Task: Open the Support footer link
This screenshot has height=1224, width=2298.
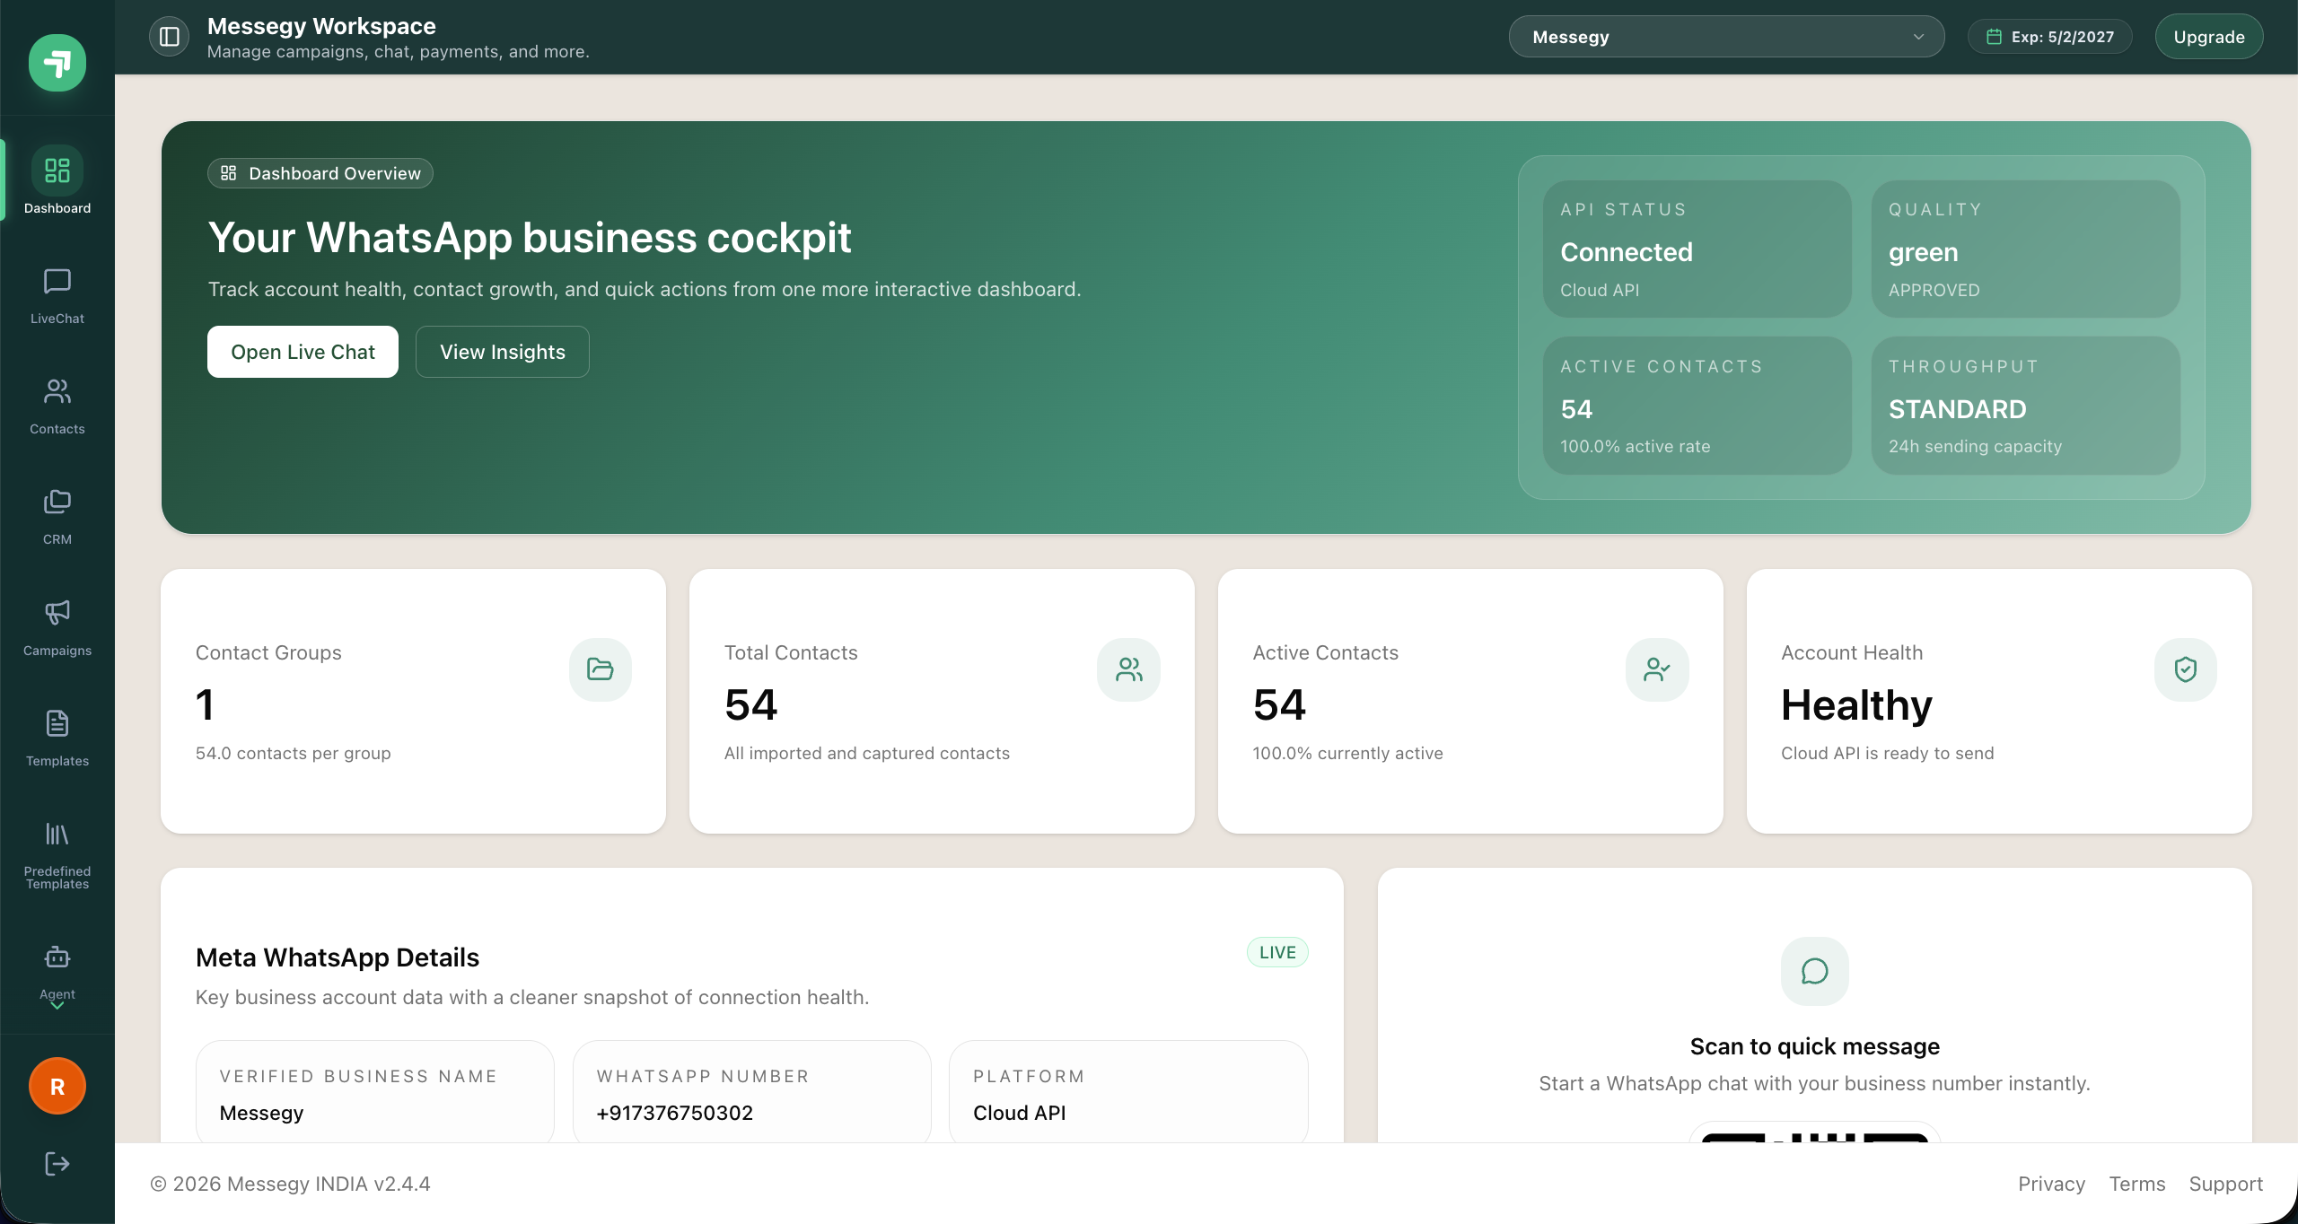Action: click(x=2226, y=1184)
